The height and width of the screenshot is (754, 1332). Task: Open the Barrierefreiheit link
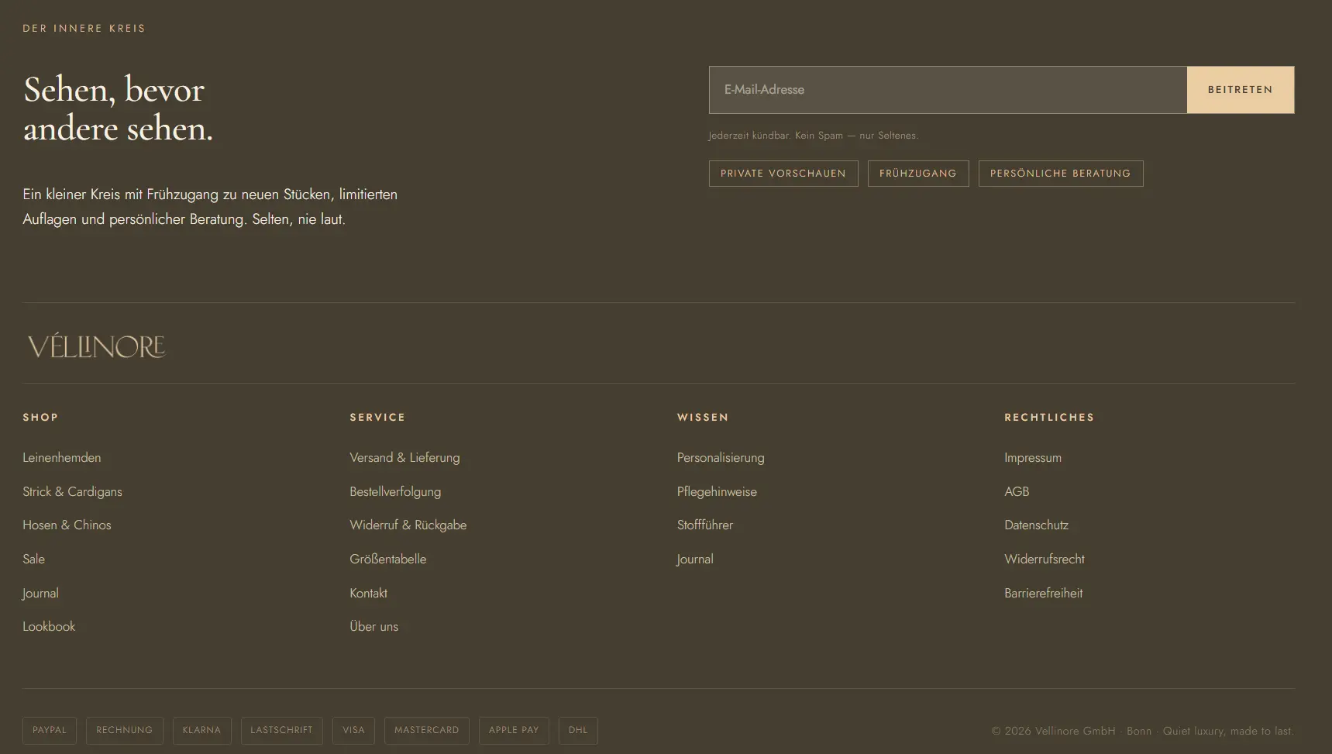click(x=1044, y=594)
